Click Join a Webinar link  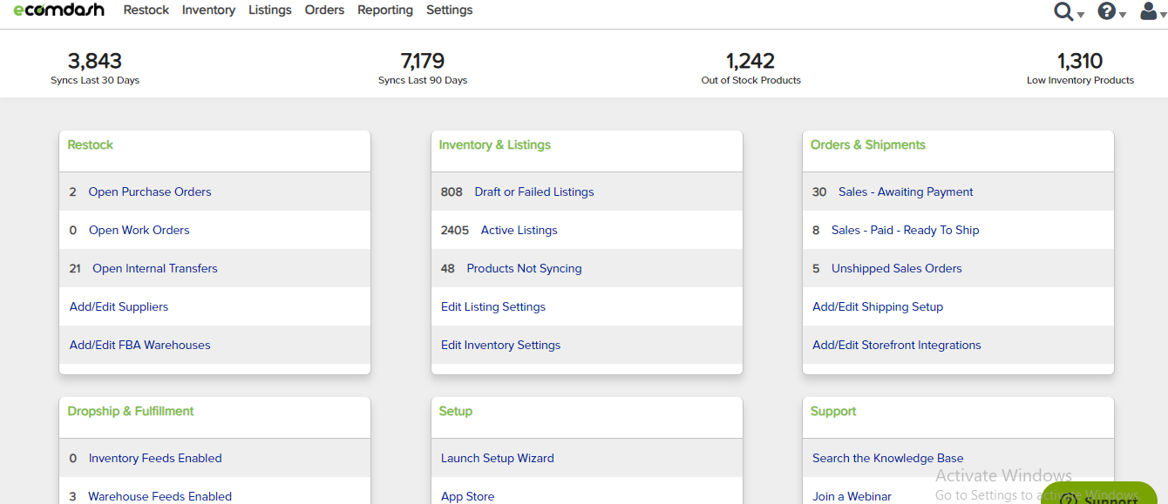click(x=852, y=496)
